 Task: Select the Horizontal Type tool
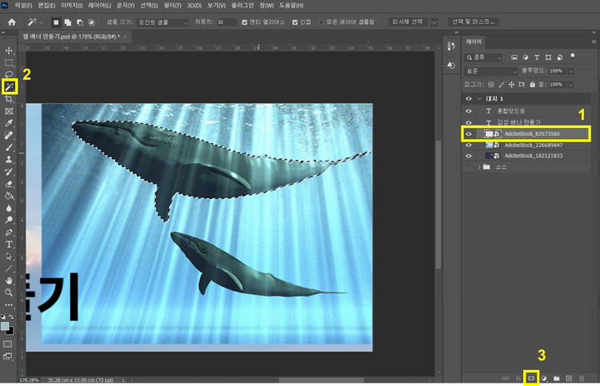pyautogui.click(x=10, y=244)
